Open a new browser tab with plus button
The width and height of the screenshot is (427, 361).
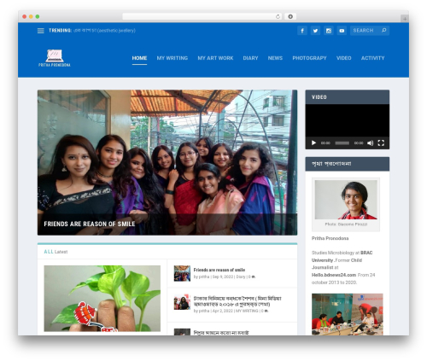[405, 19]
